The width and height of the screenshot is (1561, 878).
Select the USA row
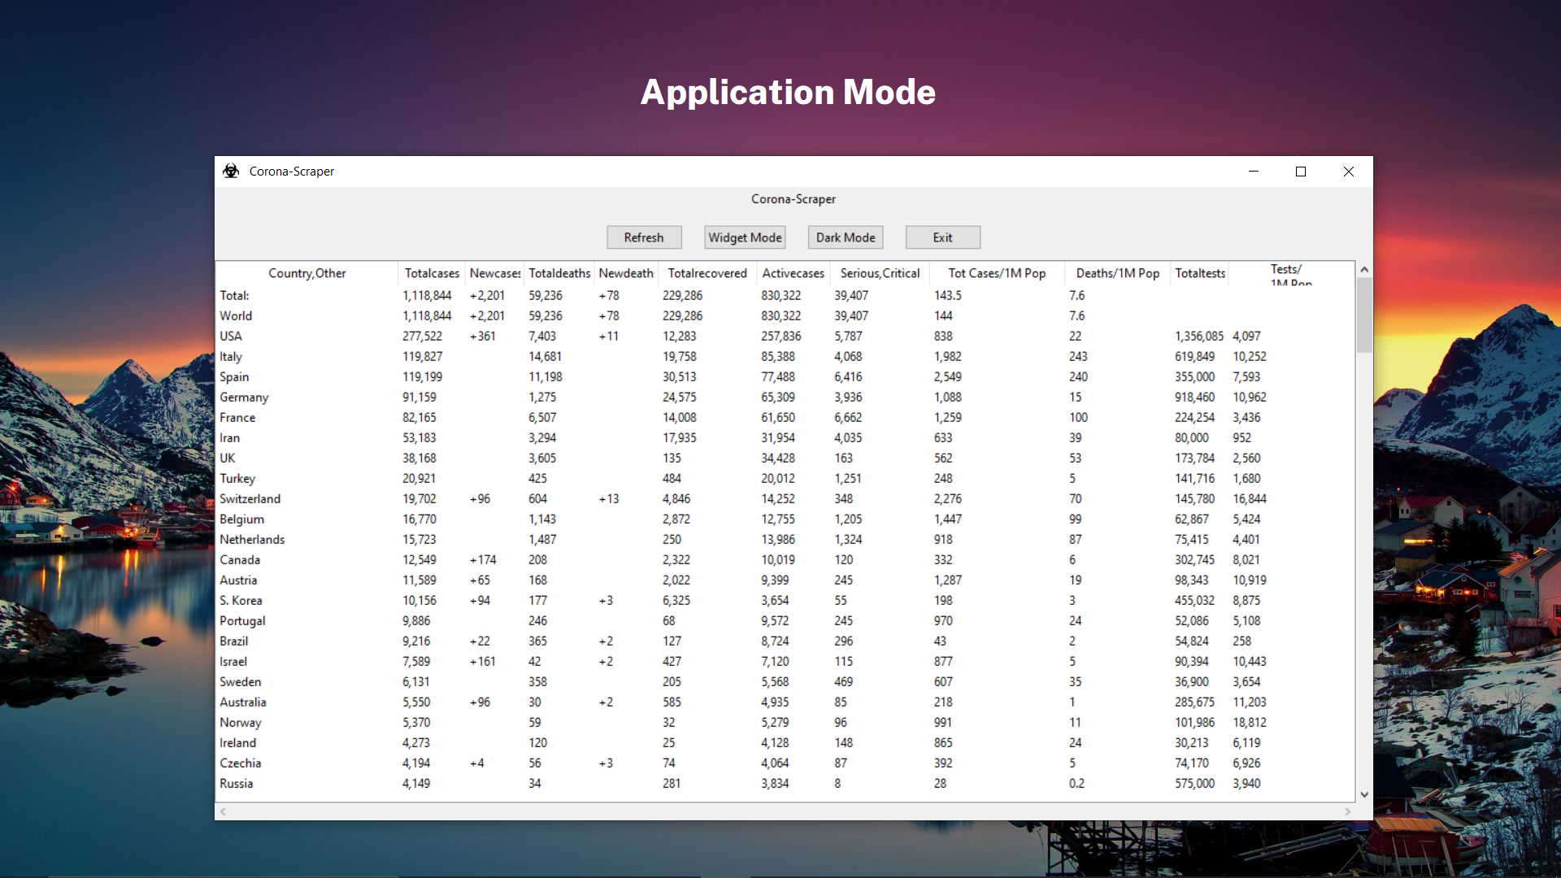(x=231, y=336)
